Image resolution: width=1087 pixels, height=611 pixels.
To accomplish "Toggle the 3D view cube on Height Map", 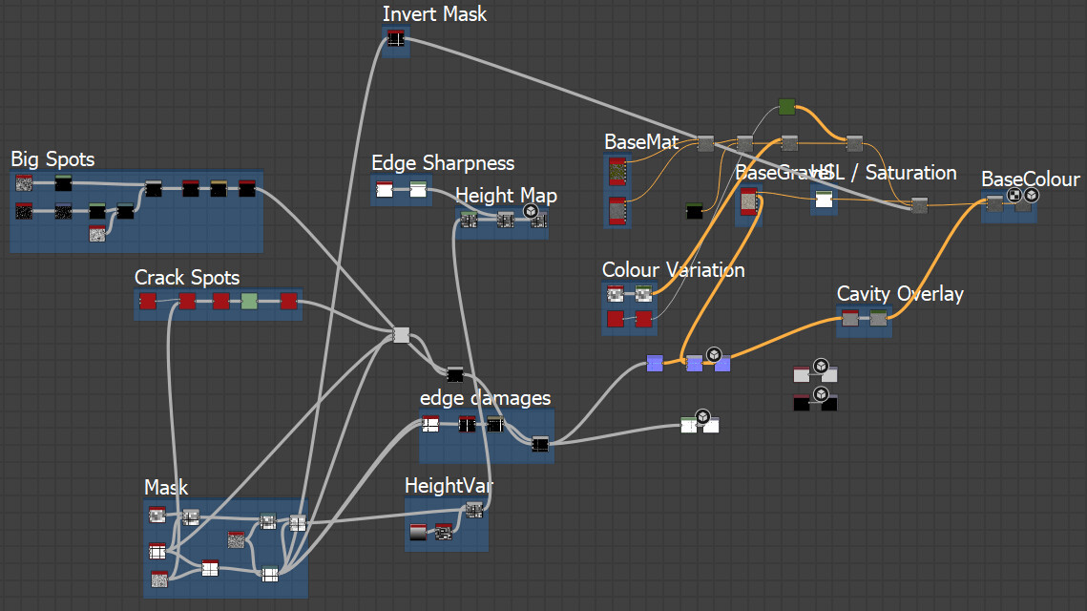I will pos(531,212).
